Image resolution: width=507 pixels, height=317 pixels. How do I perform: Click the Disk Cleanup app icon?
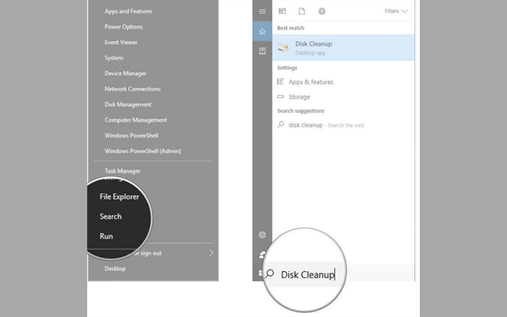tap(284, 48)
